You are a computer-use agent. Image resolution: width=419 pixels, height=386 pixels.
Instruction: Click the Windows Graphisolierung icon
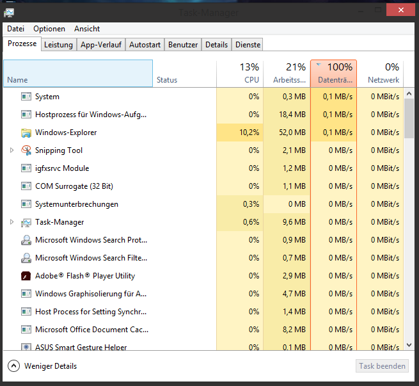(26, 294)
